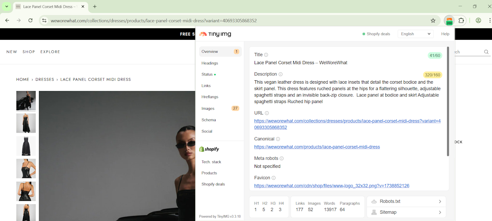Viewport: 492px width, 221px height.
Task: View site information icon in address bar
Action: pos(44,21)
